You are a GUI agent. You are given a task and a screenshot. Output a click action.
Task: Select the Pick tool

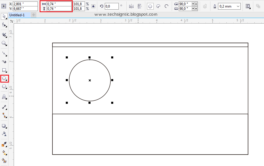4,16
